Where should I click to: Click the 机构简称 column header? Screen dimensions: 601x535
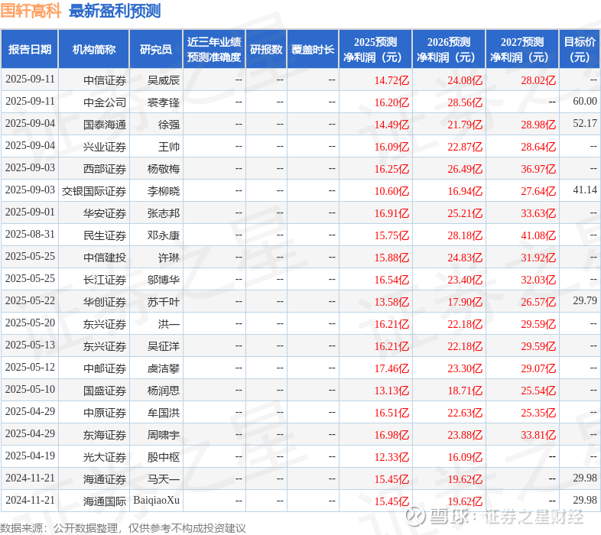(94, 50)
